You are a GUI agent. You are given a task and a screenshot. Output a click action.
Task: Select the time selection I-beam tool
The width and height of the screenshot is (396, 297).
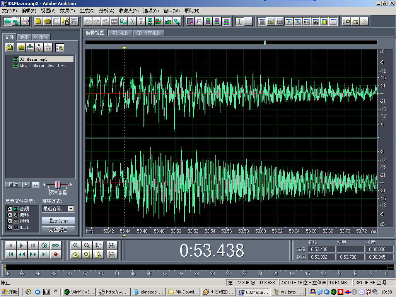coord(239,22)
